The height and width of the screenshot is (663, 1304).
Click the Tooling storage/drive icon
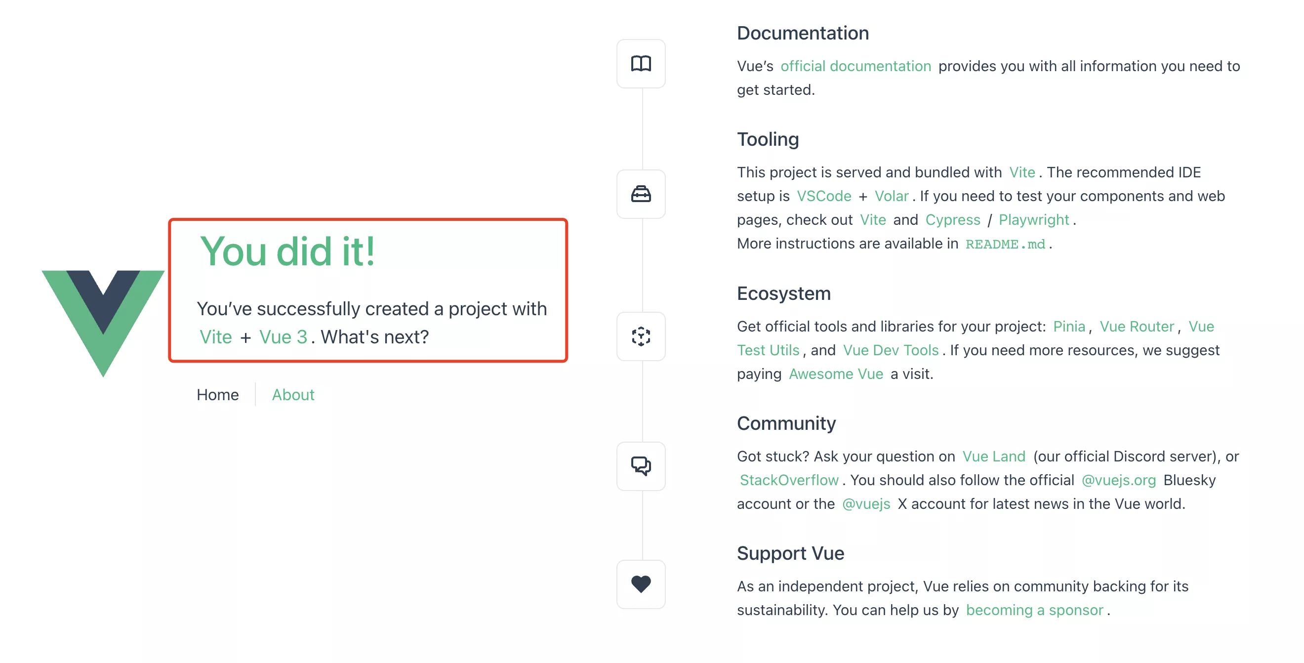pyautogui.click(x=641, y=193)
